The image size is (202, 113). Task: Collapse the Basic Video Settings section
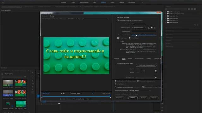116,63
